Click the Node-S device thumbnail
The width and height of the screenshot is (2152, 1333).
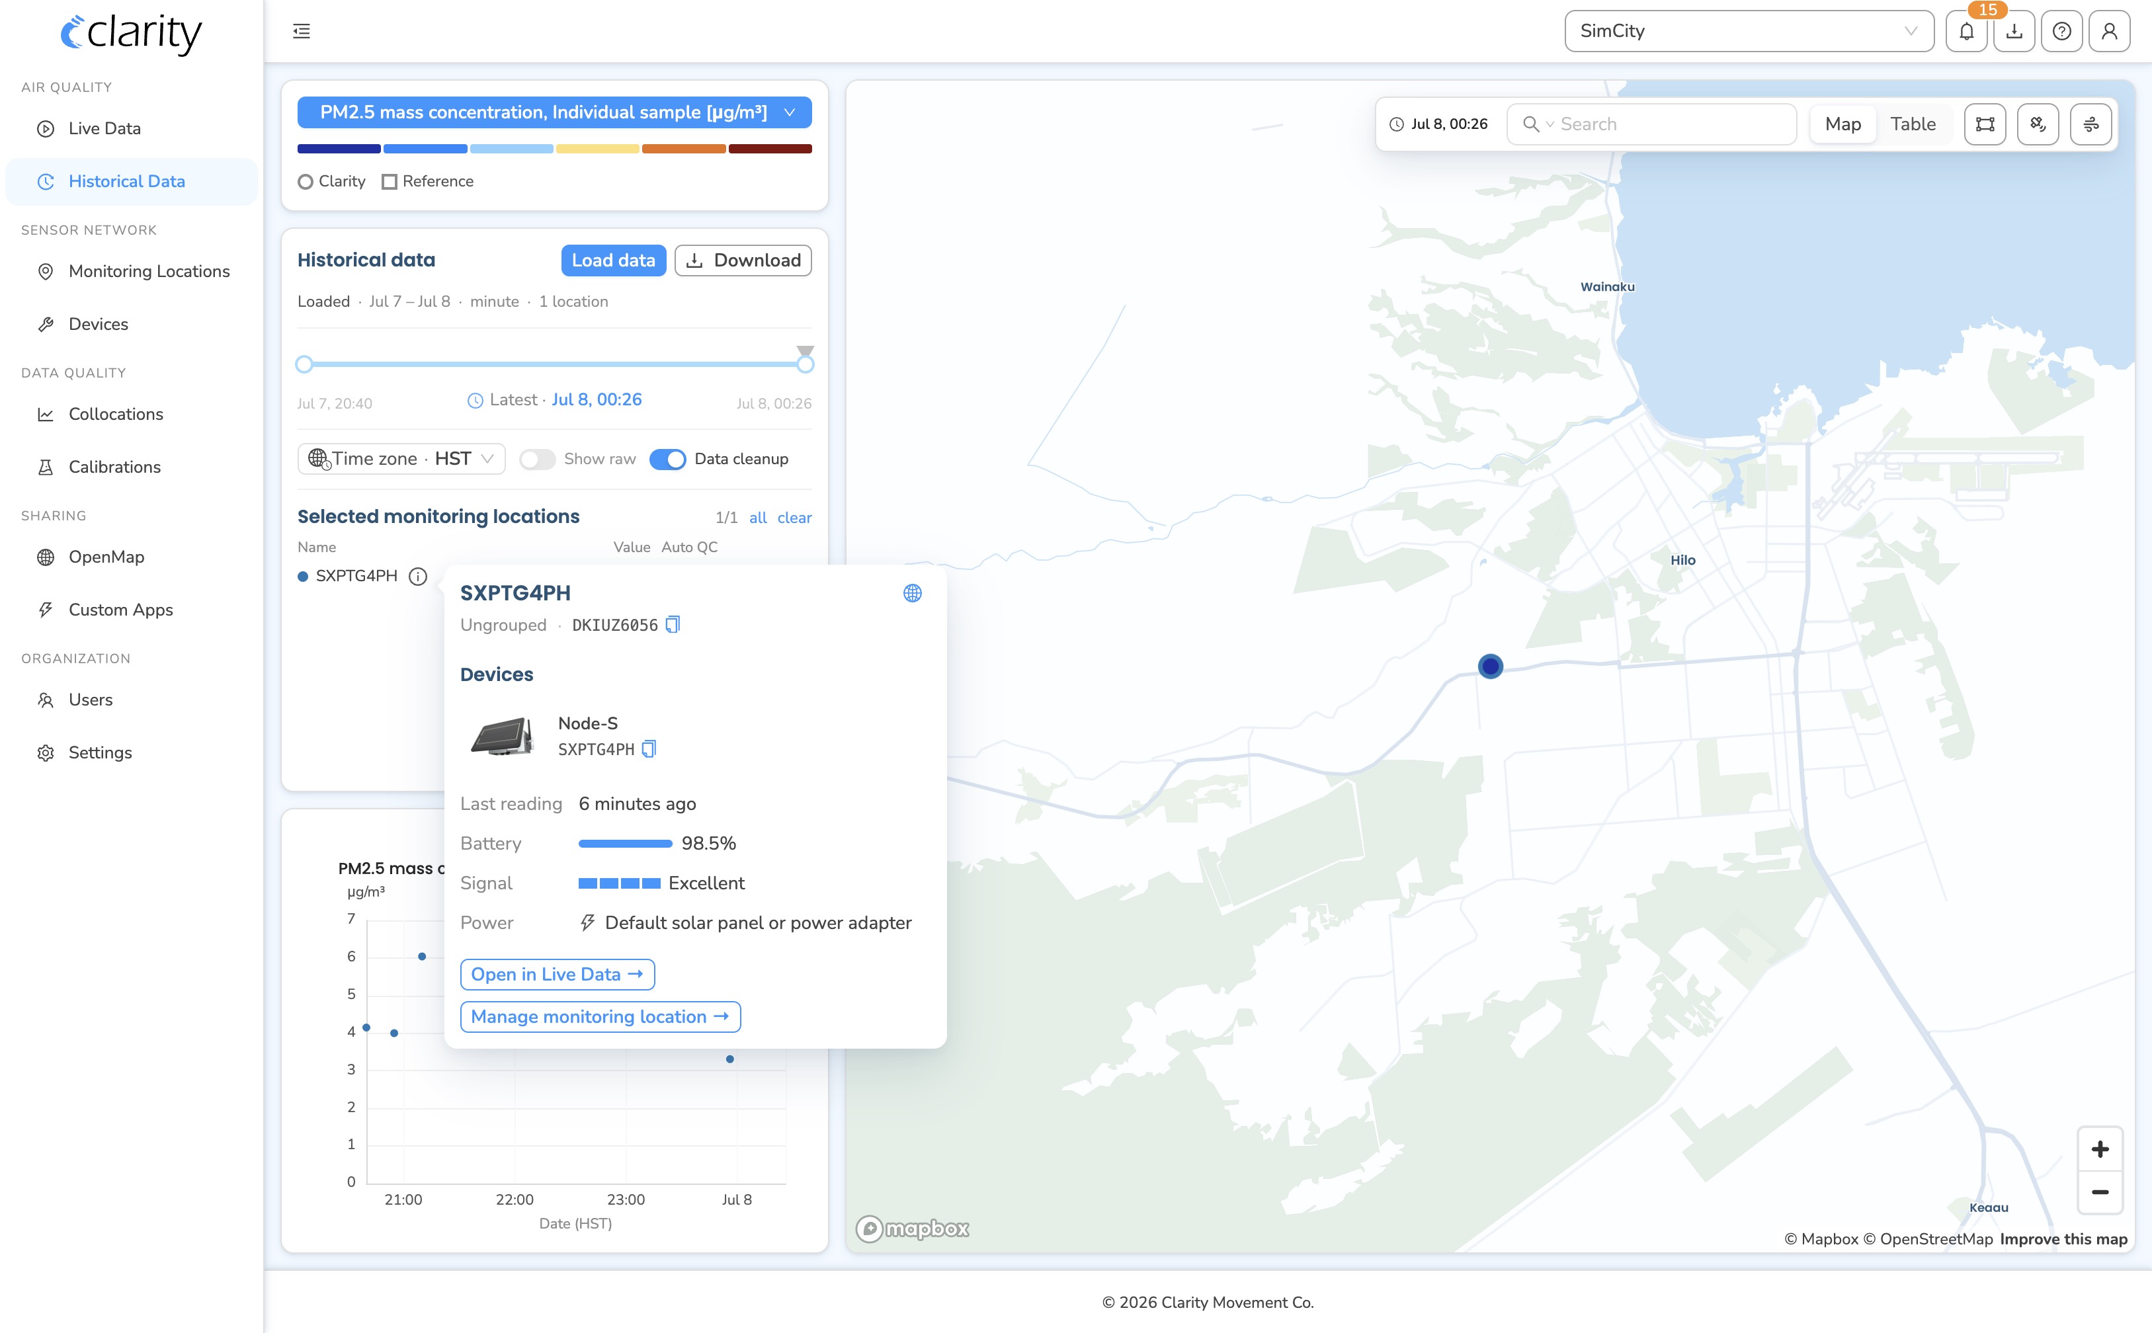pyautogui.click(x=503, y=736)
